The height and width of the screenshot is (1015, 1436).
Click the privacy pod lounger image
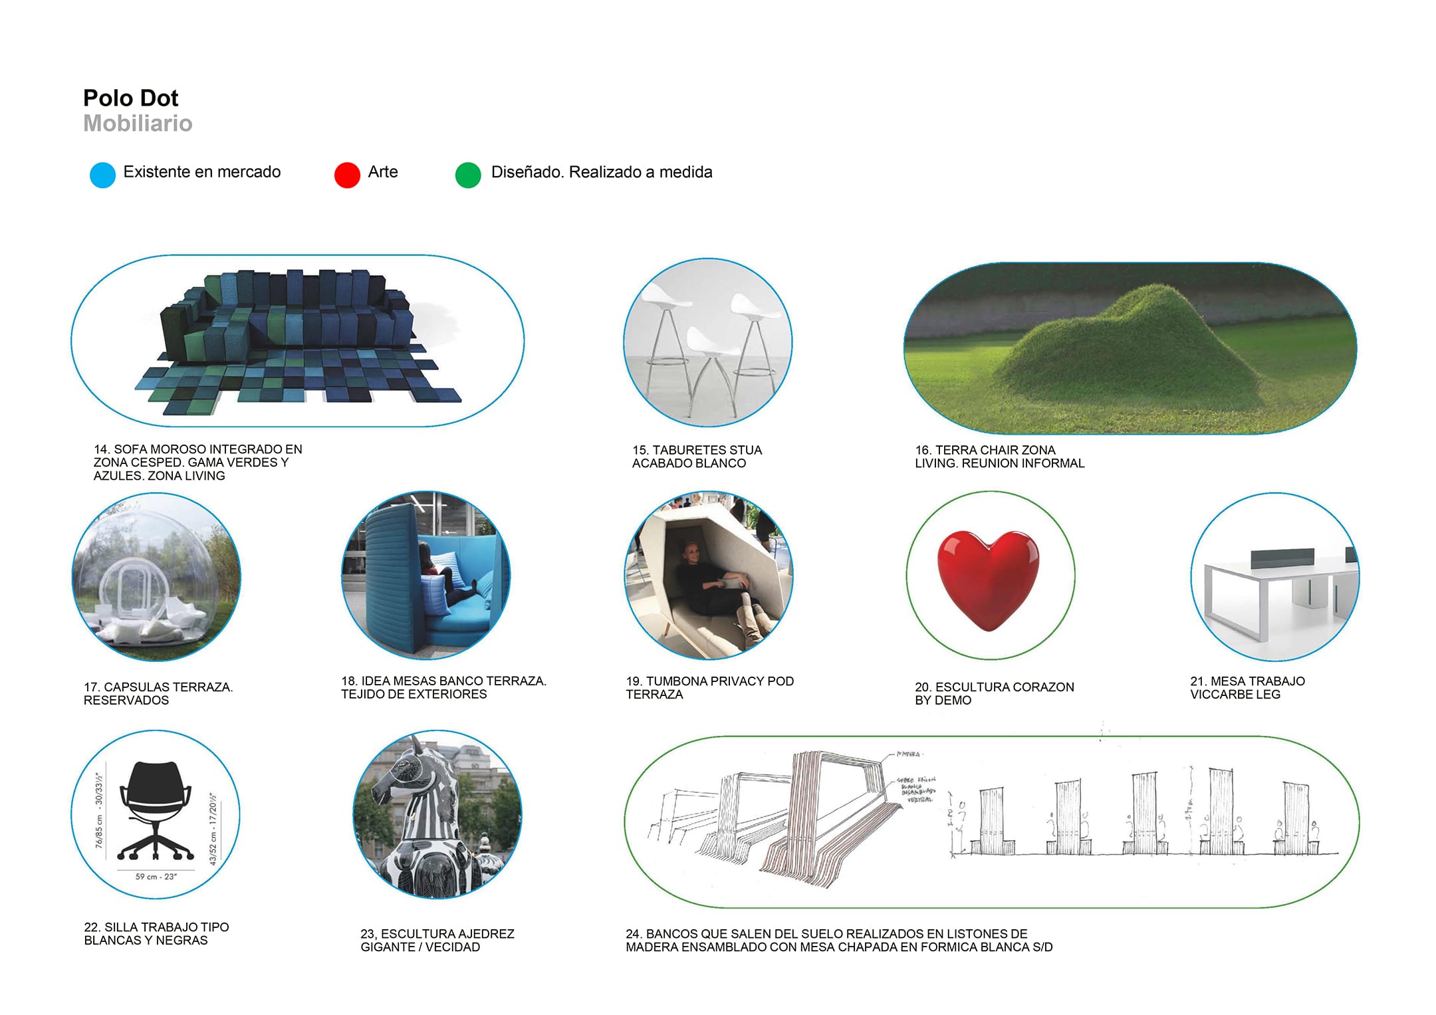[x=709, y=576]
